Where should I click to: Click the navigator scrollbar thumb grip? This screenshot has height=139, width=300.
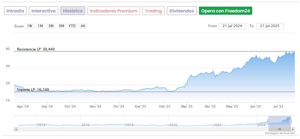[279, 129]
